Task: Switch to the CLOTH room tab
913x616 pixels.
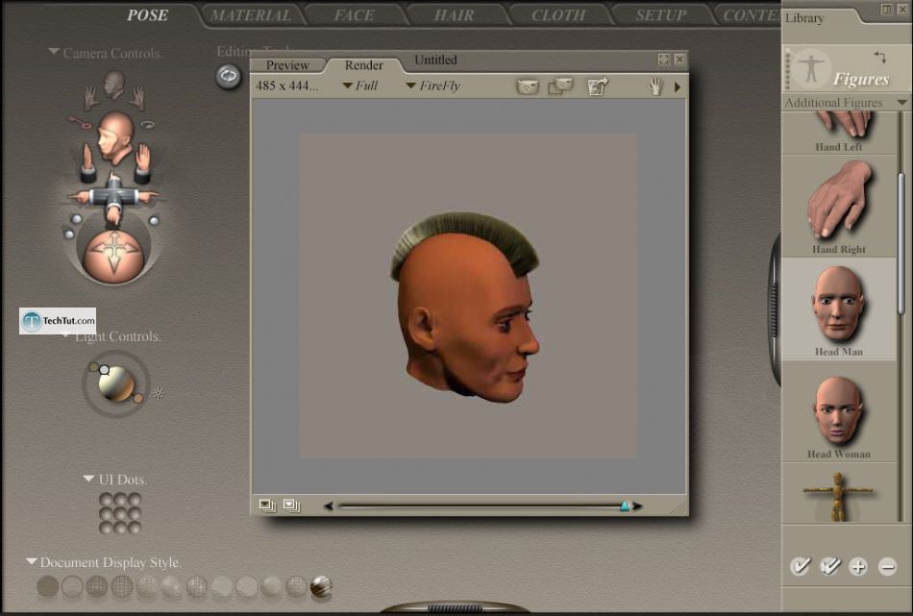Action: tap(558, 15)
